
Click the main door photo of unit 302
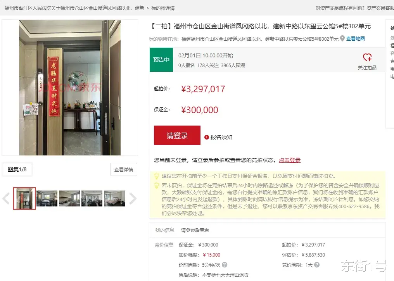[70, 88]
